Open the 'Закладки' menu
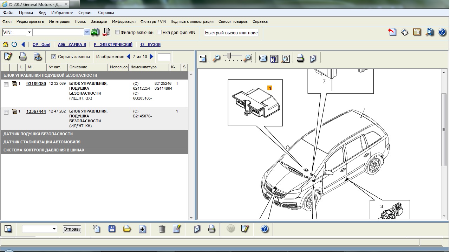Screen dimensions: 450x252 tap(99, 21)
